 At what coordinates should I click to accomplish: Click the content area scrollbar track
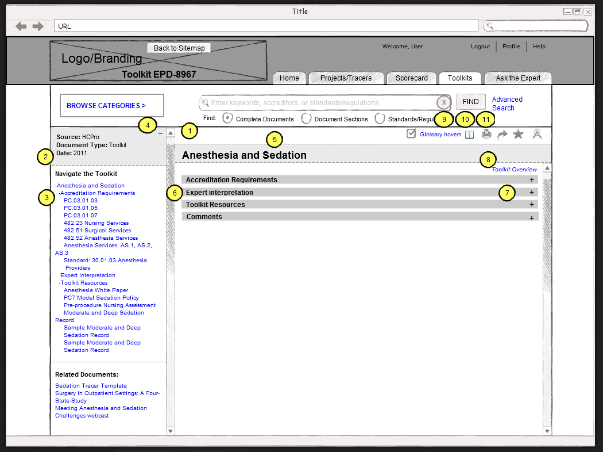click(x=547, y=300)
